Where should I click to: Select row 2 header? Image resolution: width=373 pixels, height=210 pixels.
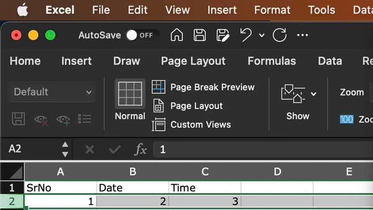[x=12, y=202]
